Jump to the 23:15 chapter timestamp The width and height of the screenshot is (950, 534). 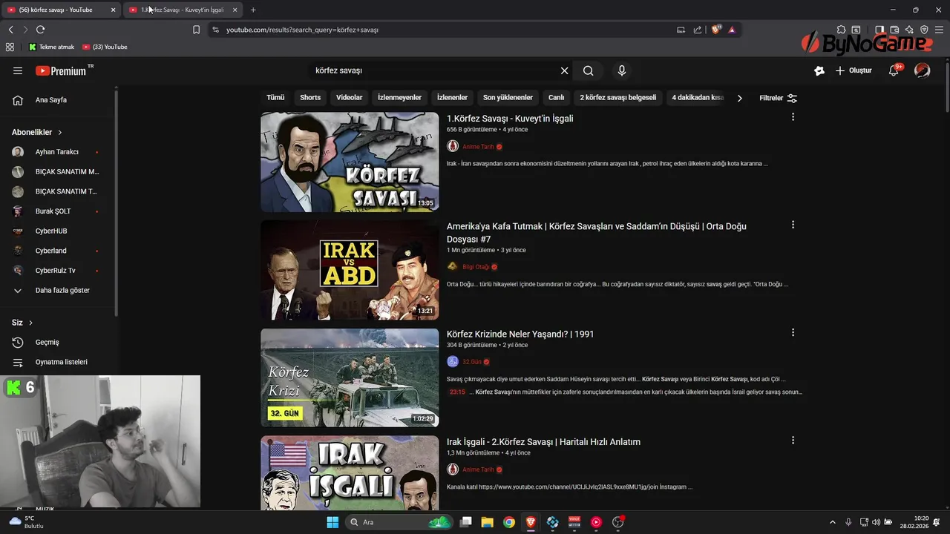[x=457, y=392]
